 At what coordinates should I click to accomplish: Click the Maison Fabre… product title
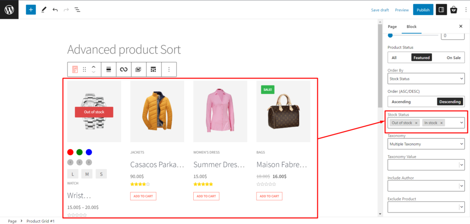point(282,164)
